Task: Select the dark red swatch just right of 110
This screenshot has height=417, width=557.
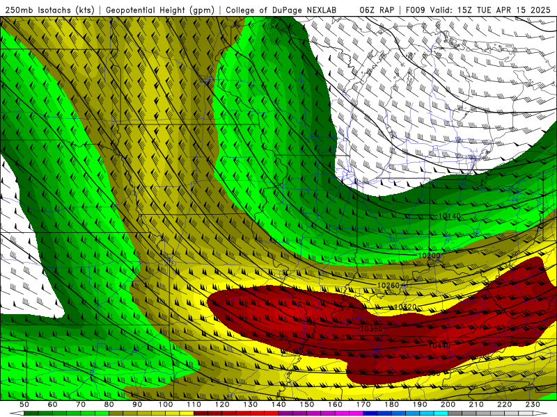Action: pos(201,413)
